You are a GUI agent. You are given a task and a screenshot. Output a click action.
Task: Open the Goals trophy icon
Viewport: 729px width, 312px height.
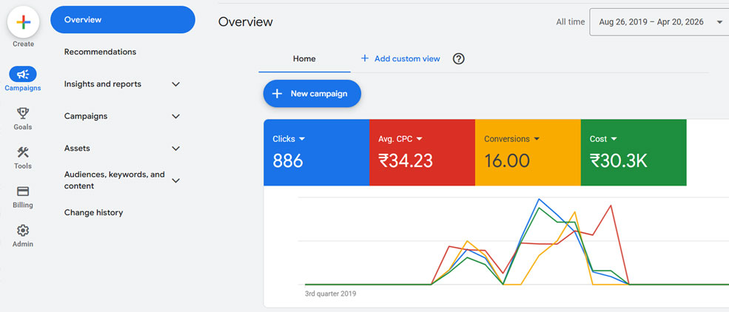23,113
